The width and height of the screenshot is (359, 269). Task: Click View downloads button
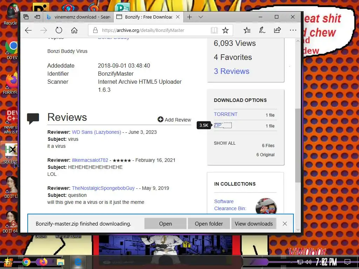click(x=254, y=224)
